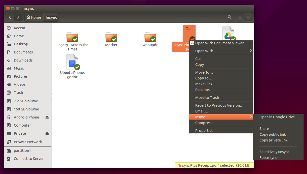Click the Recent clock icon in sidebar
The width and height of the screenshot is (307, 174).
[x=9, y=28]
